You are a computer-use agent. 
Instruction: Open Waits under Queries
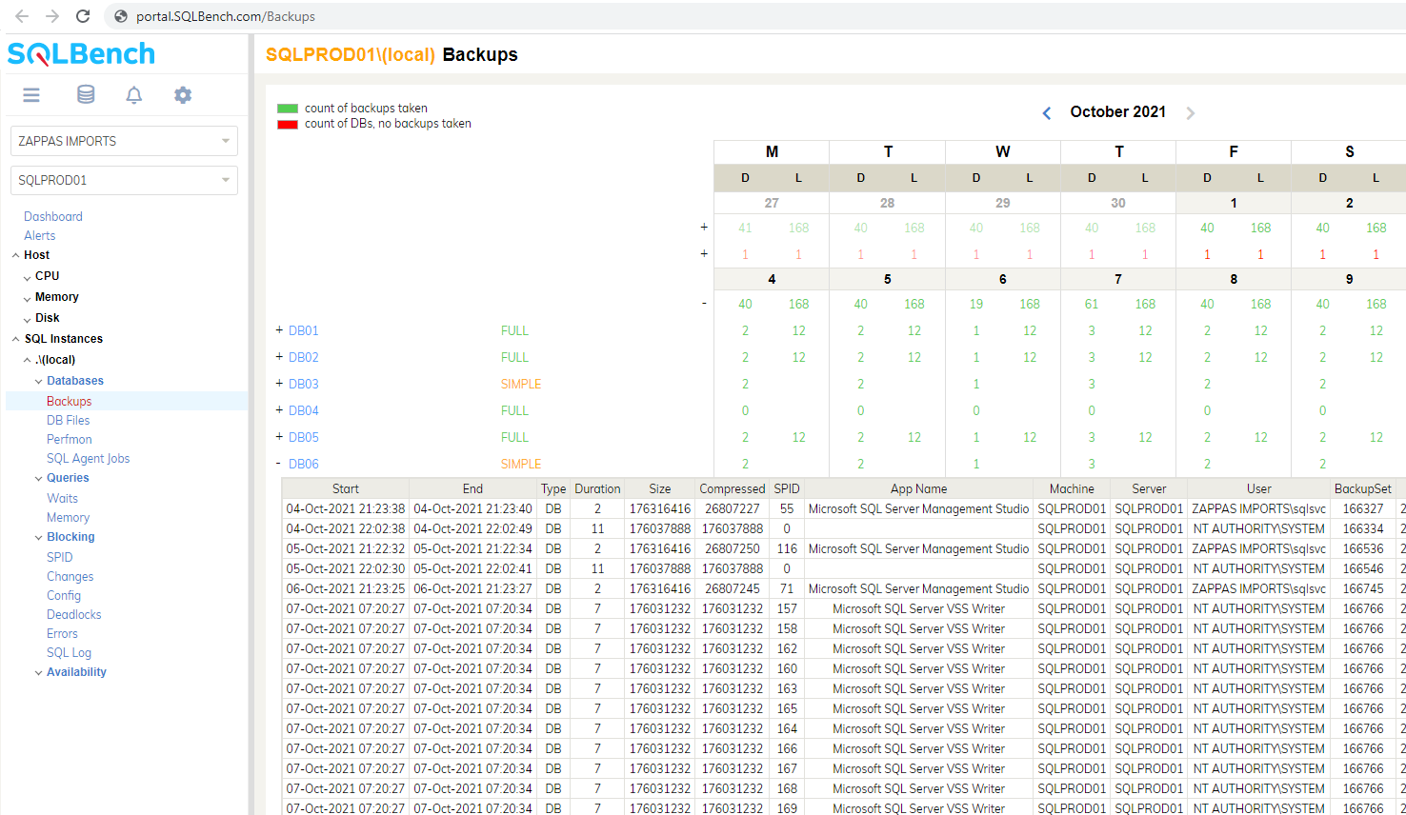pyautogui.click(x=63, y=499)
